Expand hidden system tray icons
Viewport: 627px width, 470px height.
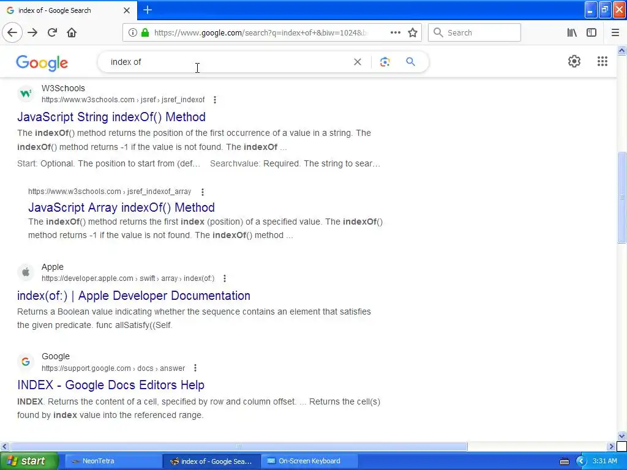(581, 461)
